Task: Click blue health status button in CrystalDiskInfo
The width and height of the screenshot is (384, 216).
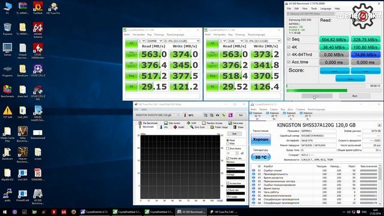Action: [x=260, y=139]
